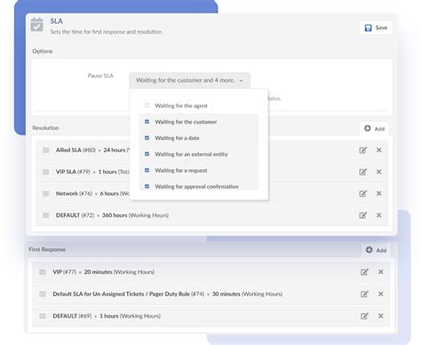Save the SLA settings
The width and height of the screenshot is (421, 345).
click(x=376, y=27)
